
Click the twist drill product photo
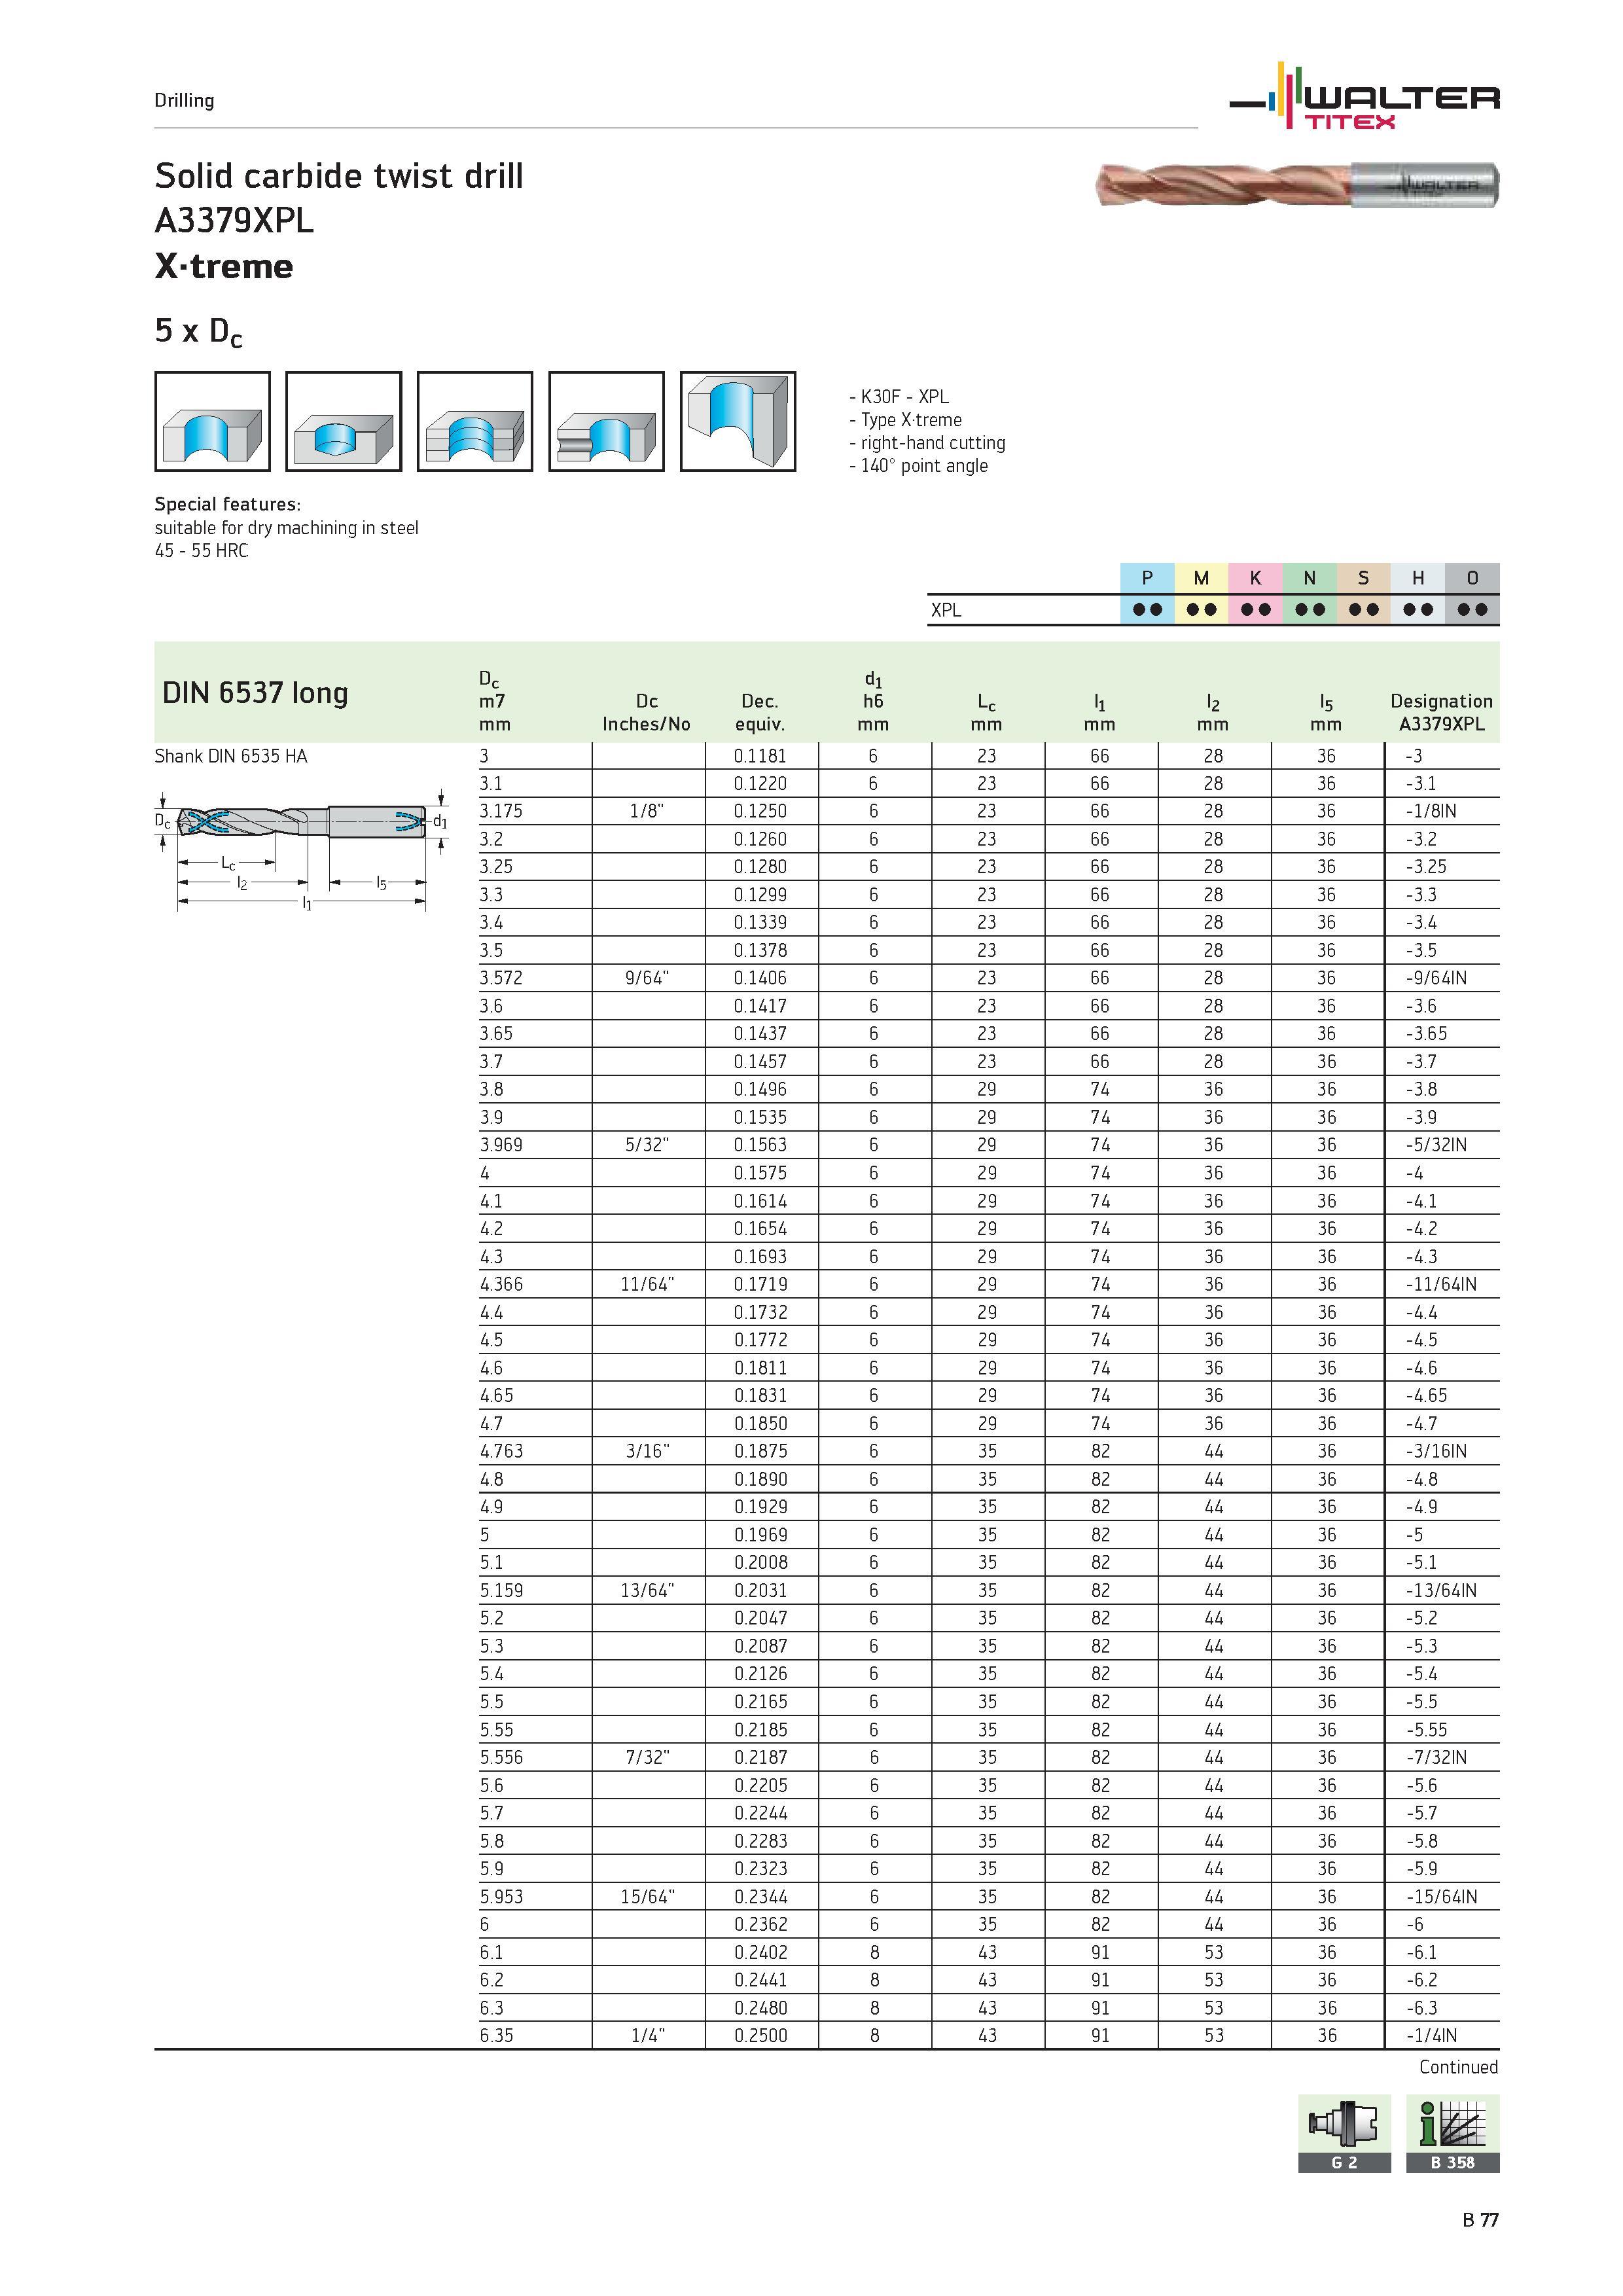coord(1297,185)
